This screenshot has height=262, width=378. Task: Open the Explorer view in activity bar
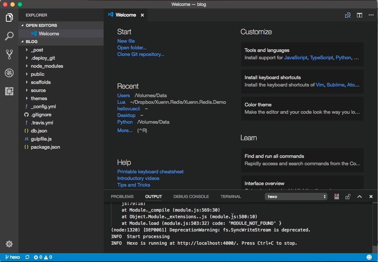click(9, 18)
